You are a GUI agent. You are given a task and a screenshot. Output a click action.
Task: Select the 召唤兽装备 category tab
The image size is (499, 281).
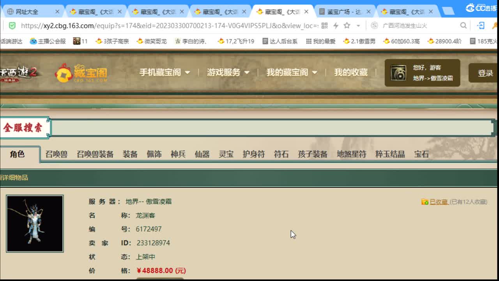click(95, 154)
